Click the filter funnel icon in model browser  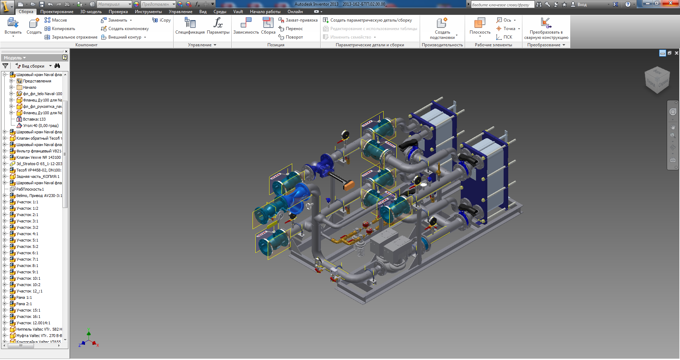[x=5, y=66]
